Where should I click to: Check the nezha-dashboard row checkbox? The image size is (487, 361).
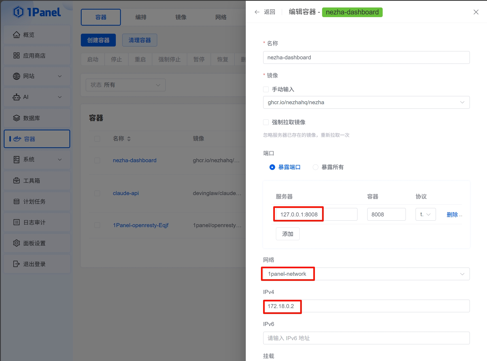(97, 160)
